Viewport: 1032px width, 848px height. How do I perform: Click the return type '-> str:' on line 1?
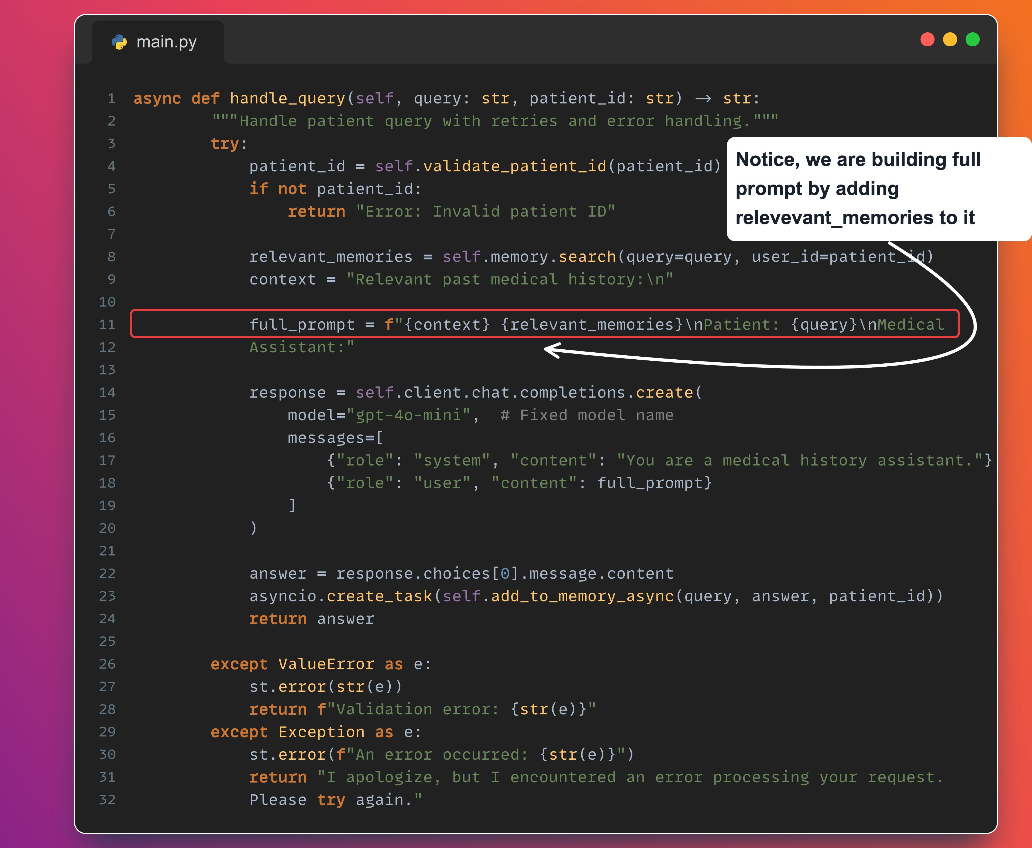click(727, 99)
